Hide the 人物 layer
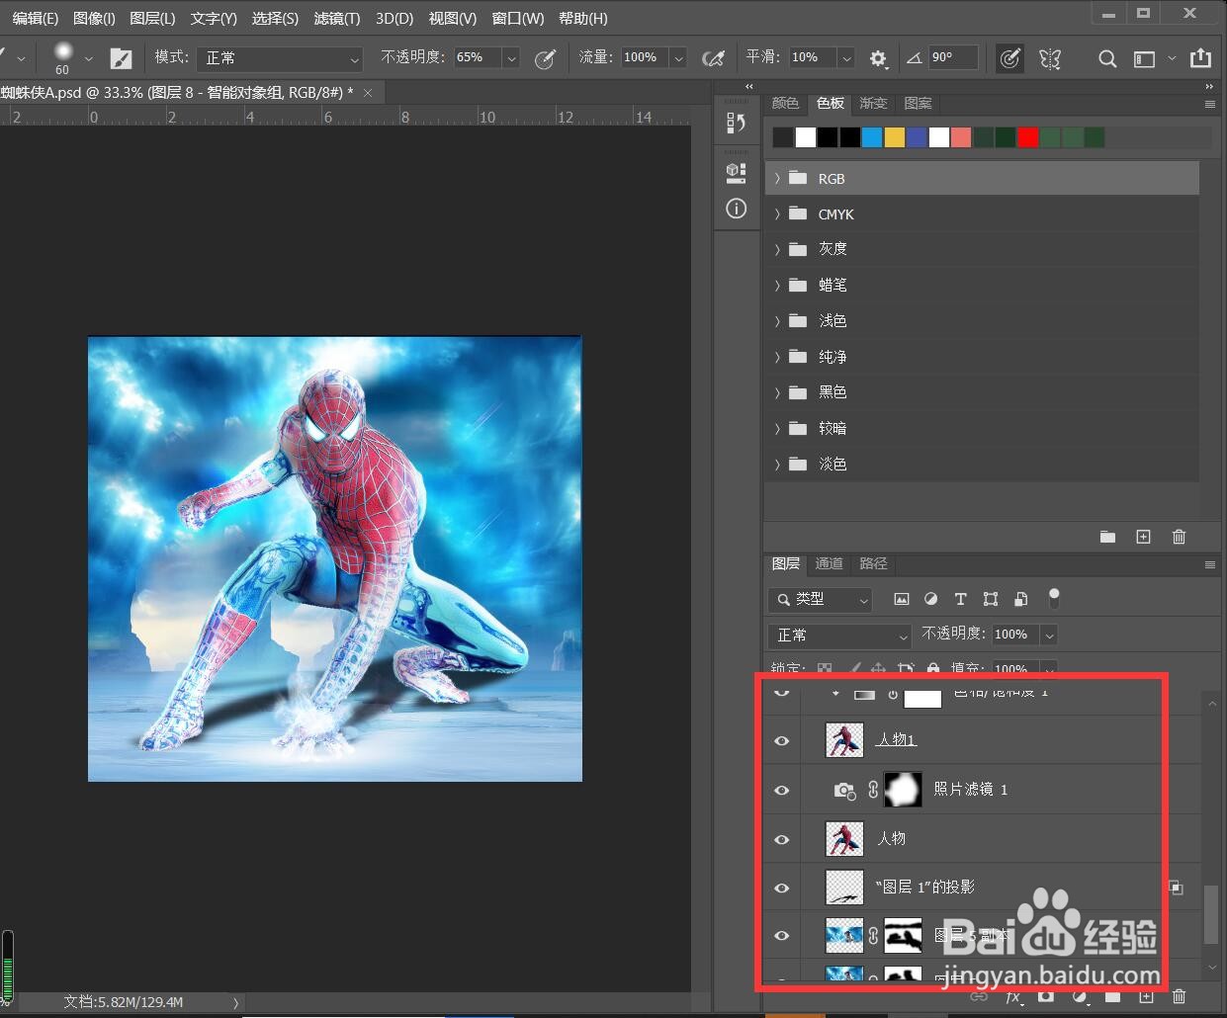This screenshot has width=1227, height=1018. (782, 839)
